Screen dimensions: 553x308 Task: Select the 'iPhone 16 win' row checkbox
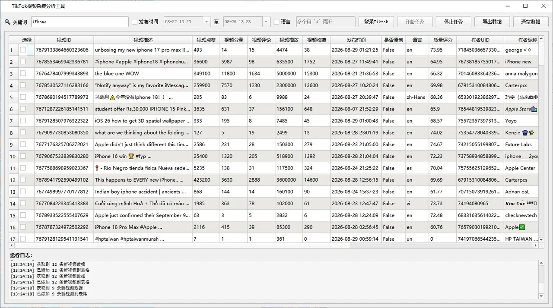click(x=23, y=156)
